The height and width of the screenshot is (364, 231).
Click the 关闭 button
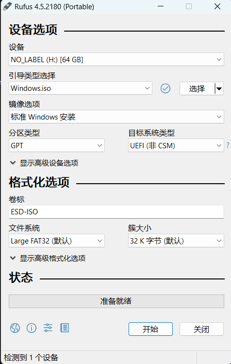click(201, 329)
